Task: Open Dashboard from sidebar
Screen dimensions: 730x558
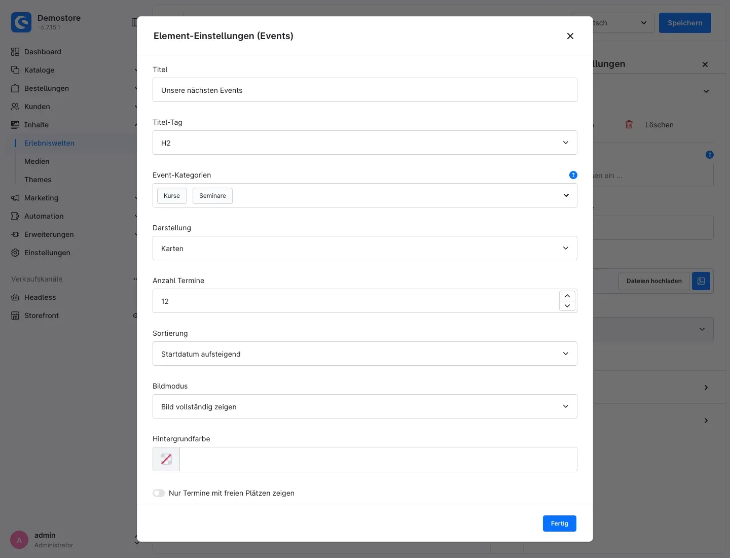Action: pyautogui.click(x=43, y=52)
